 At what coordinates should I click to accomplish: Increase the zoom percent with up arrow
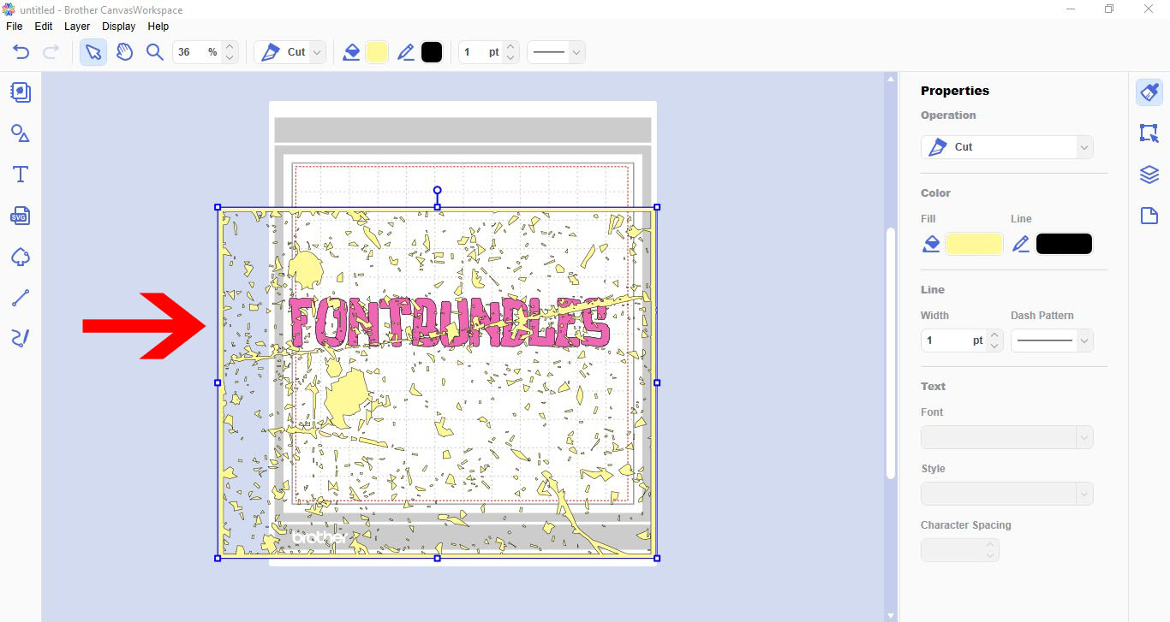(230, 46)
